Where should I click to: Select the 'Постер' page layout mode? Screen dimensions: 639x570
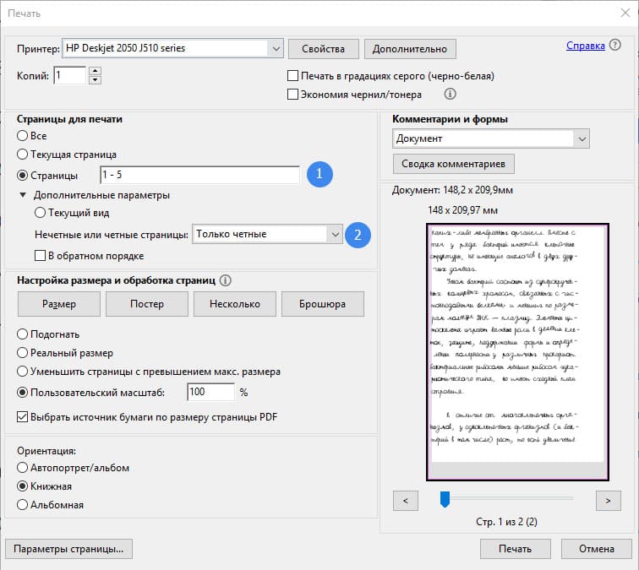pos(147,304)
